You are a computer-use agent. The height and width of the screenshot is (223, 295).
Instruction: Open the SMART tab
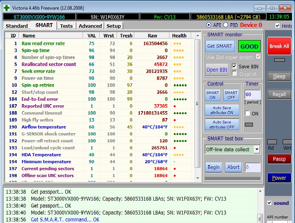tap(44, 25)
